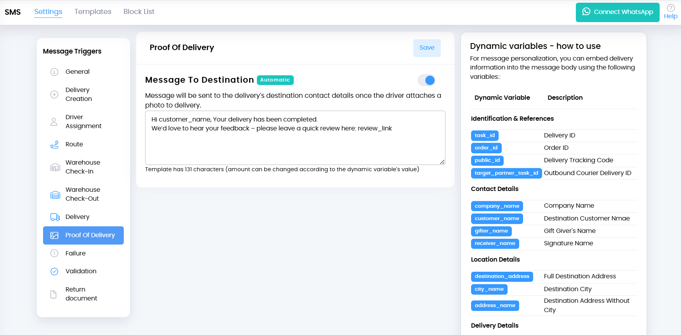Image resolution: width=681 pixels, height=335 pixels.
Task: Click the Delivery Creation plus icon
Action: click(54, 94)
